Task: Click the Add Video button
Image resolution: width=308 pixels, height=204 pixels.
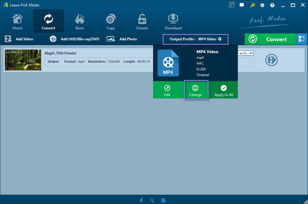Action: click(x=19, y=39)
